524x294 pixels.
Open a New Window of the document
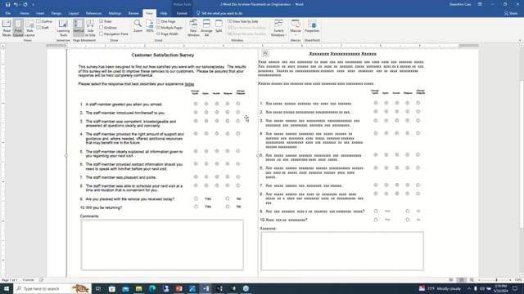[x=193, y=28]
